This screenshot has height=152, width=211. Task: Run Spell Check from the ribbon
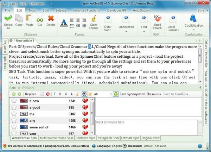click(x=158, y=23)
